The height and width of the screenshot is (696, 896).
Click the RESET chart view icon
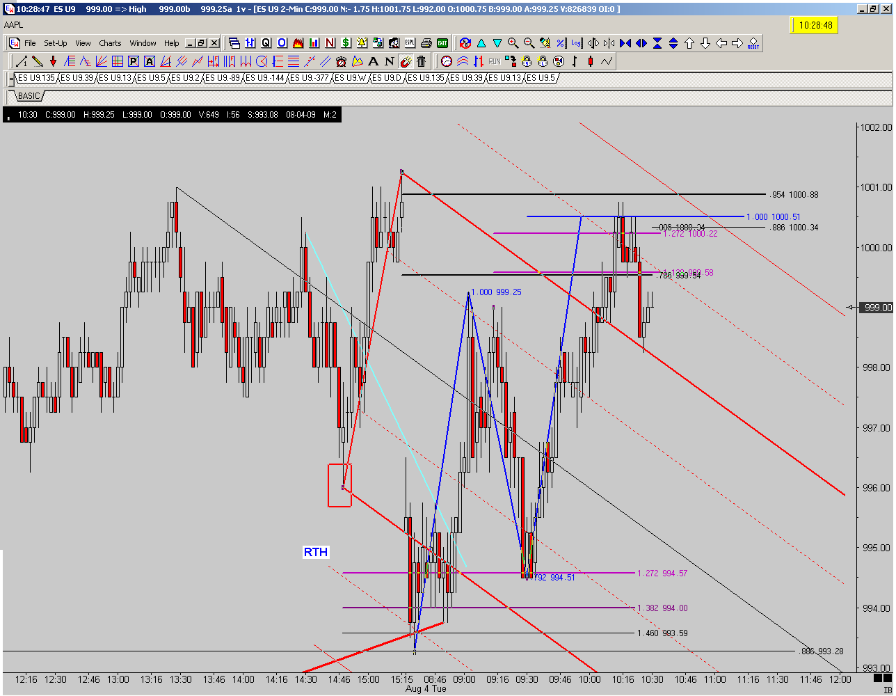[753, 43]
